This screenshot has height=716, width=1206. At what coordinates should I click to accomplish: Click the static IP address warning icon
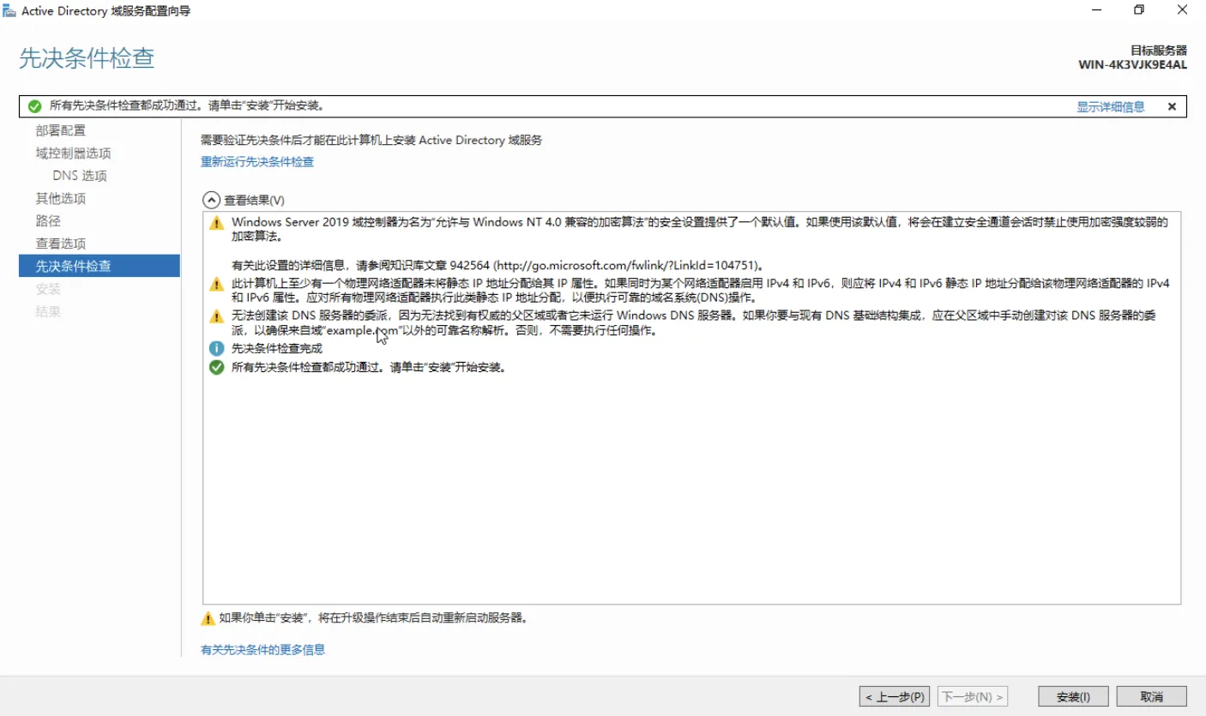pyautogui.click(x=217, y=284)
